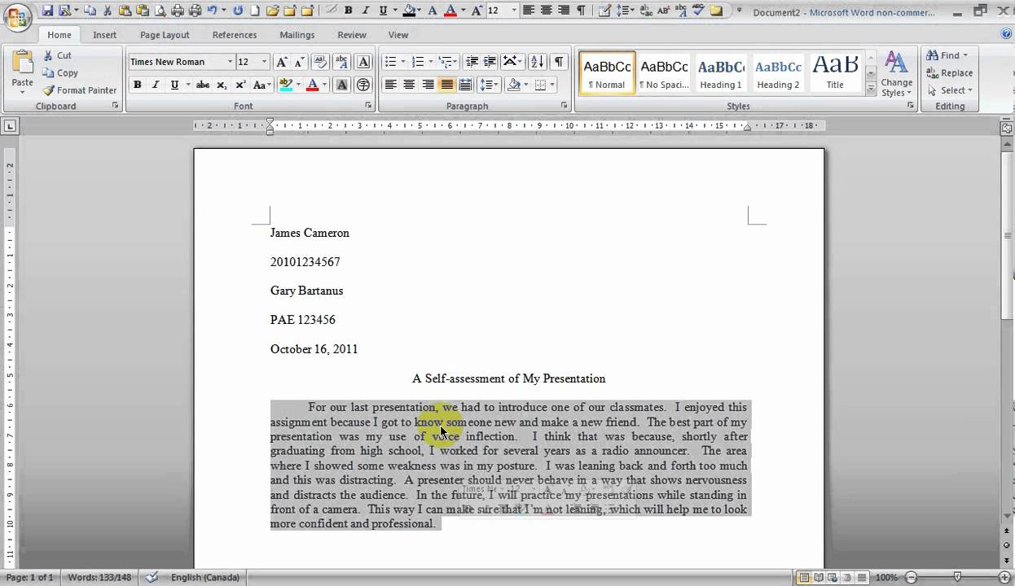Toggle bold in Font group

[x=138, y=85]
